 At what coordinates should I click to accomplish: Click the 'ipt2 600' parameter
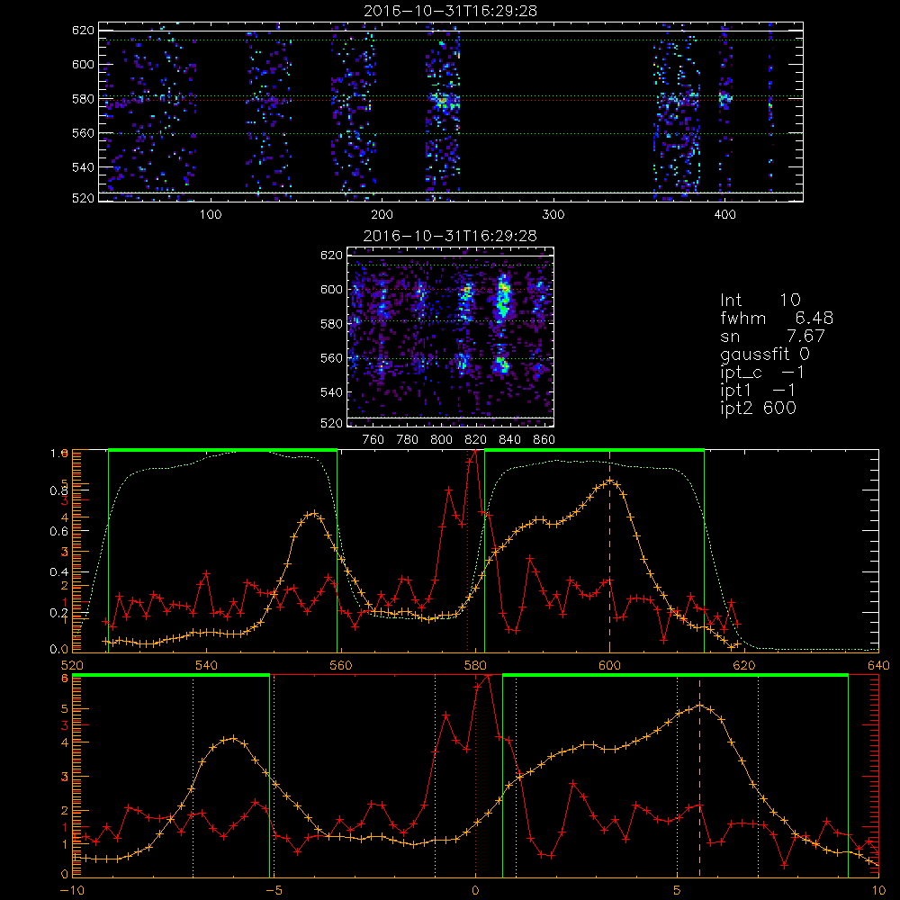[758, 408]
